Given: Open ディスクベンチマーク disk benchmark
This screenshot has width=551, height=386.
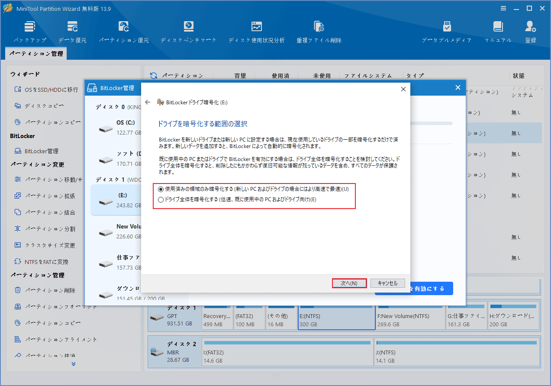Looking at the screenshot, I should pos(188,32).
